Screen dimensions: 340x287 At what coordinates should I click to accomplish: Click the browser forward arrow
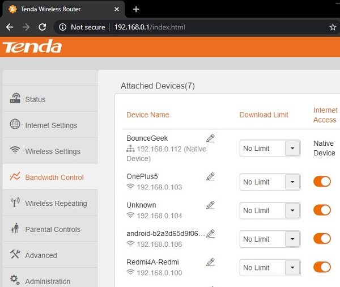26,27
